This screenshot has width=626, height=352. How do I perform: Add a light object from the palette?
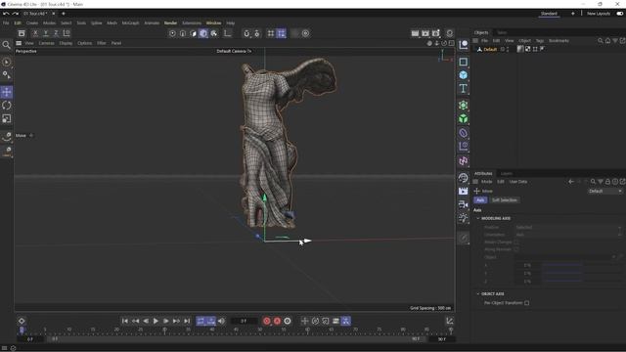point(463,218)
